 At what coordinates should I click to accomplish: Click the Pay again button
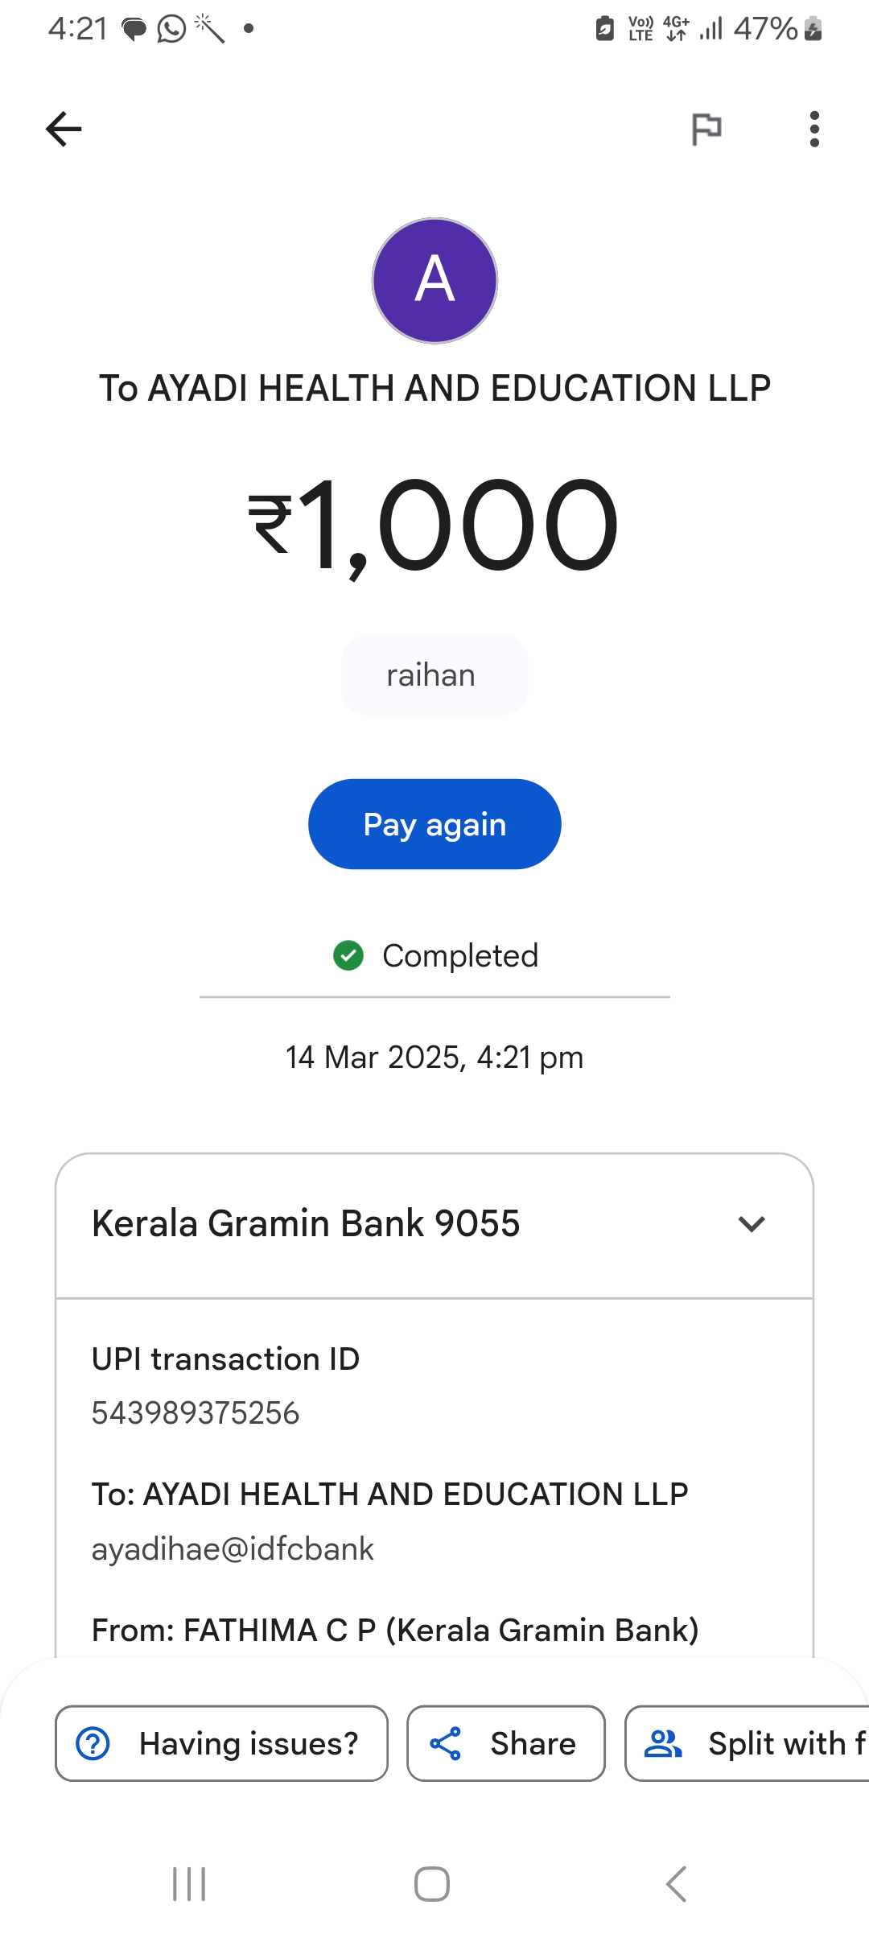click(434, 824)
